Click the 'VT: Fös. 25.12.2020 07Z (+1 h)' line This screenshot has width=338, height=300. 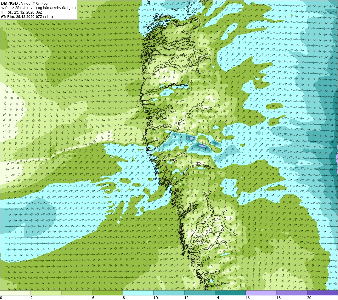(27, 17)
